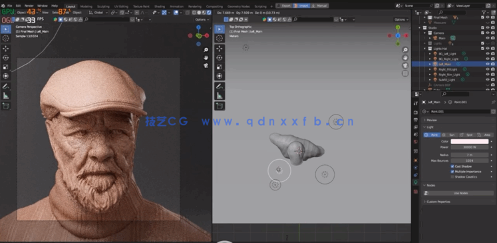Click the Import button in top bar
The width and height of the screenshot is (497, 243).
point(301,6)
